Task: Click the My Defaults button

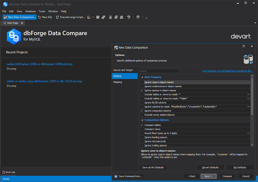Action: [x=240, y=167]
